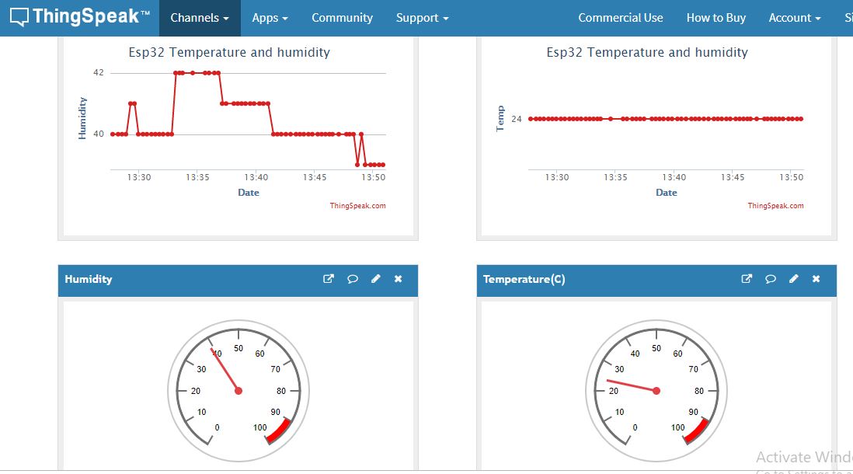Open Humidity widget in new window
Image resolution: width=853 pixels, height=474 pixels.
tap(329, 279)
